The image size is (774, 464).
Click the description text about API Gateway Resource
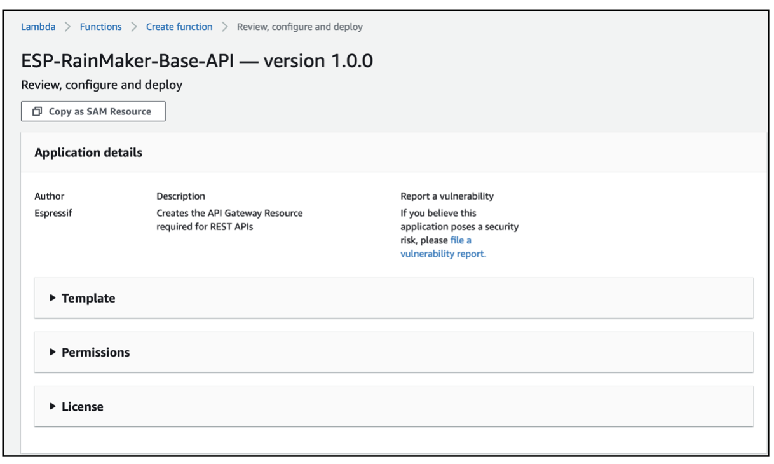point(229,220)
